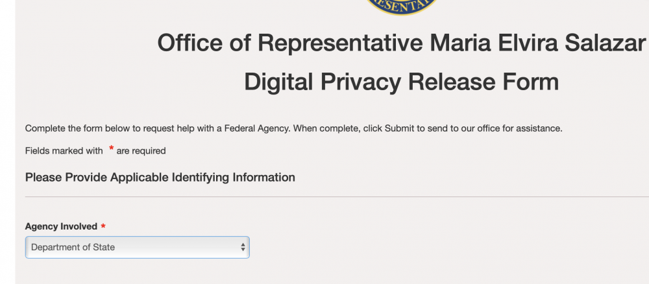Click the Complete the form below instruction text
The image size is (649, 284).
click(293, 128)
